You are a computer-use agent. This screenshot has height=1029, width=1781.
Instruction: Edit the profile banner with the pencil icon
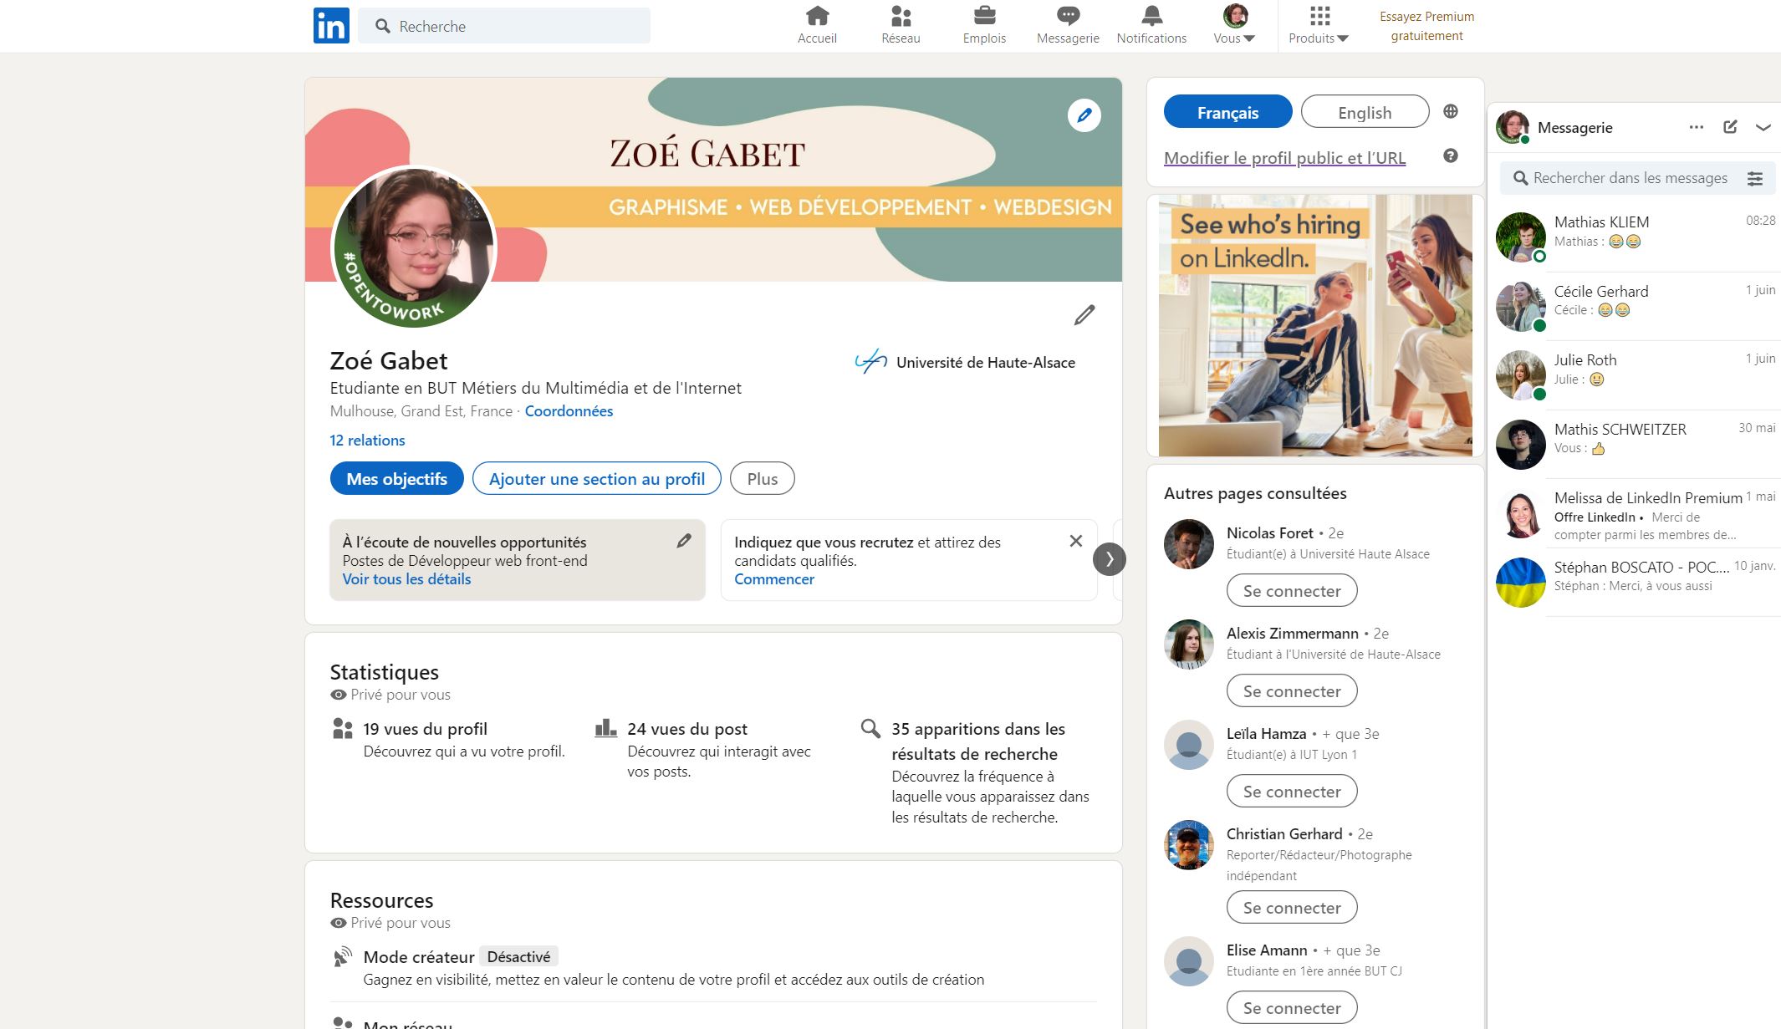coord(1084,115)
